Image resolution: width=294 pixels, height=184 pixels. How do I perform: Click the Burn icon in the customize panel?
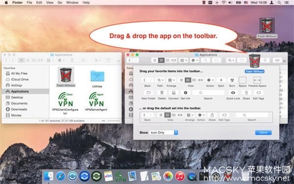pyautogui.click(x=232, y=80)
